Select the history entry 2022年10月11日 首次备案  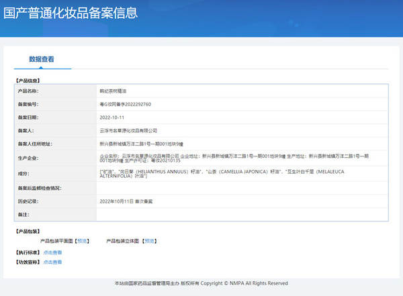click(126, 201)
